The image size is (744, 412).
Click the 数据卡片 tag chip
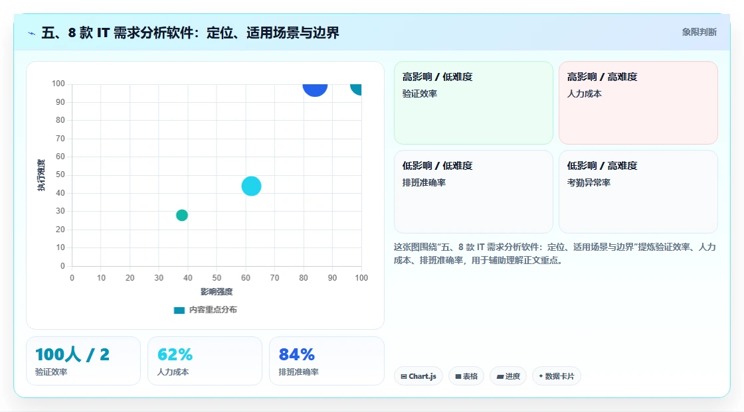click(557, 376)
